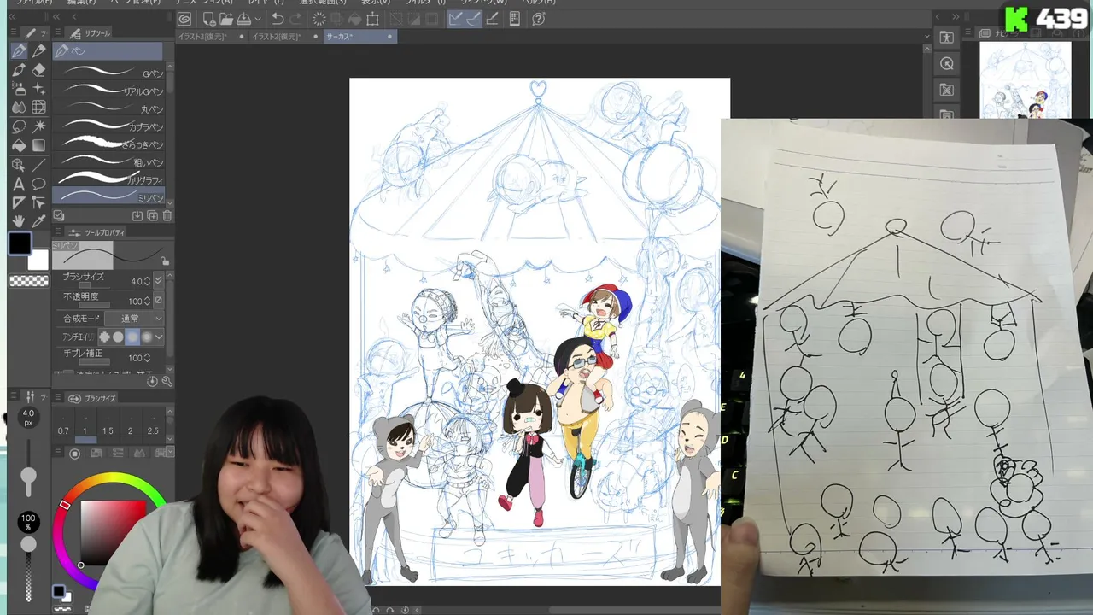Select the Pencil tool
Viewport: 1093px width, 615px height.
click(x=38, y=51)
